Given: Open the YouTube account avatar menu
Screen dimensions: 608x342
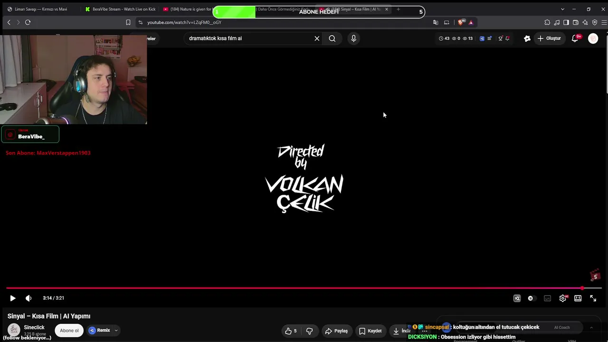Looking at the screenshot, I should (593, 39).
